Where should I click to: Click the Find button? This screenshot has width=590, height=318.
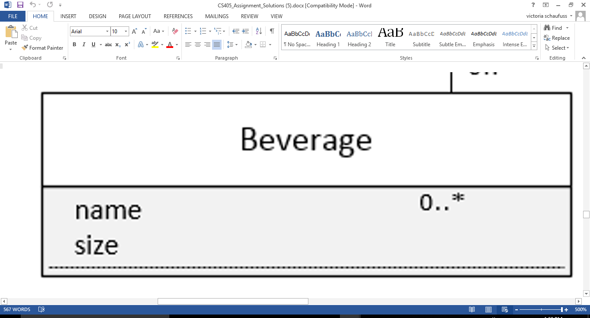click(553, 28)
